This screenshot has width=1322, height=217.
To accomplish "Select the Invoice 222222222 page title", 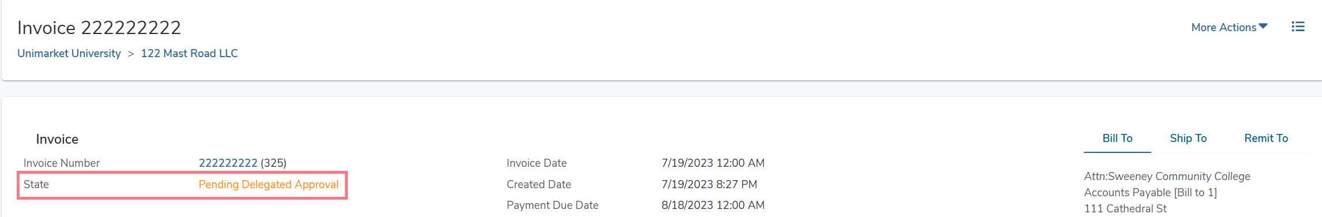I will pos(99,28).
